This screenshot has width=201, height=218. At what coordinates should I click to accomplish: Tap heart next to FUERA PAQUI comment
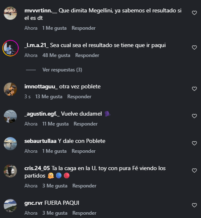tap(194, 205)
